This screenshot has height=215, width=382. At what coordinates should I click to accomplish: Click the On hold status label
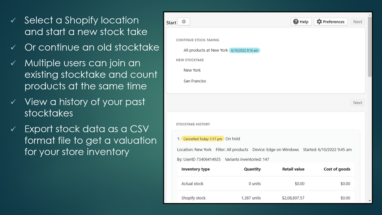[x=232, y=139]
